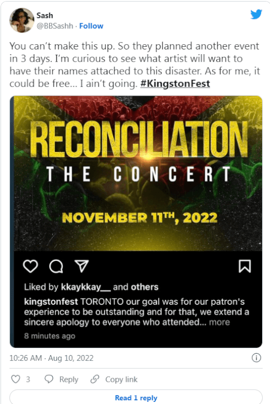
Task: Click the Reply speech bubble icon
Action: [49, 379]
